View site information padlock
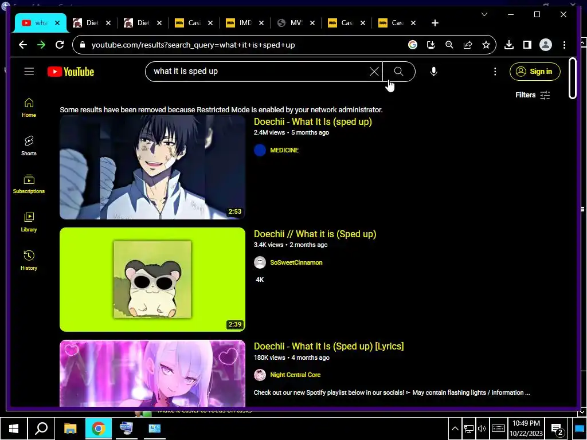Screen dimensions: 587x440 click(83, 45)
